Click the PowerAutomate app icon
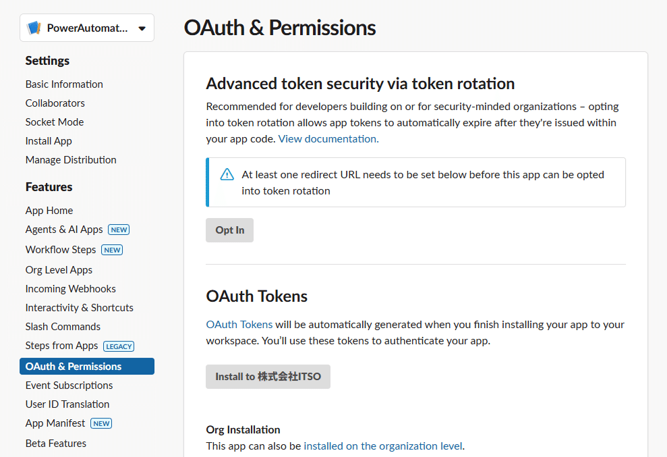 tap(34, 28)
